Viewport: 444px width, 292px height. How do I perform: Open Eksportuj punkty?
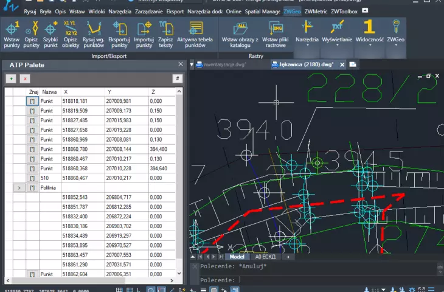click(x=119, y=34)
